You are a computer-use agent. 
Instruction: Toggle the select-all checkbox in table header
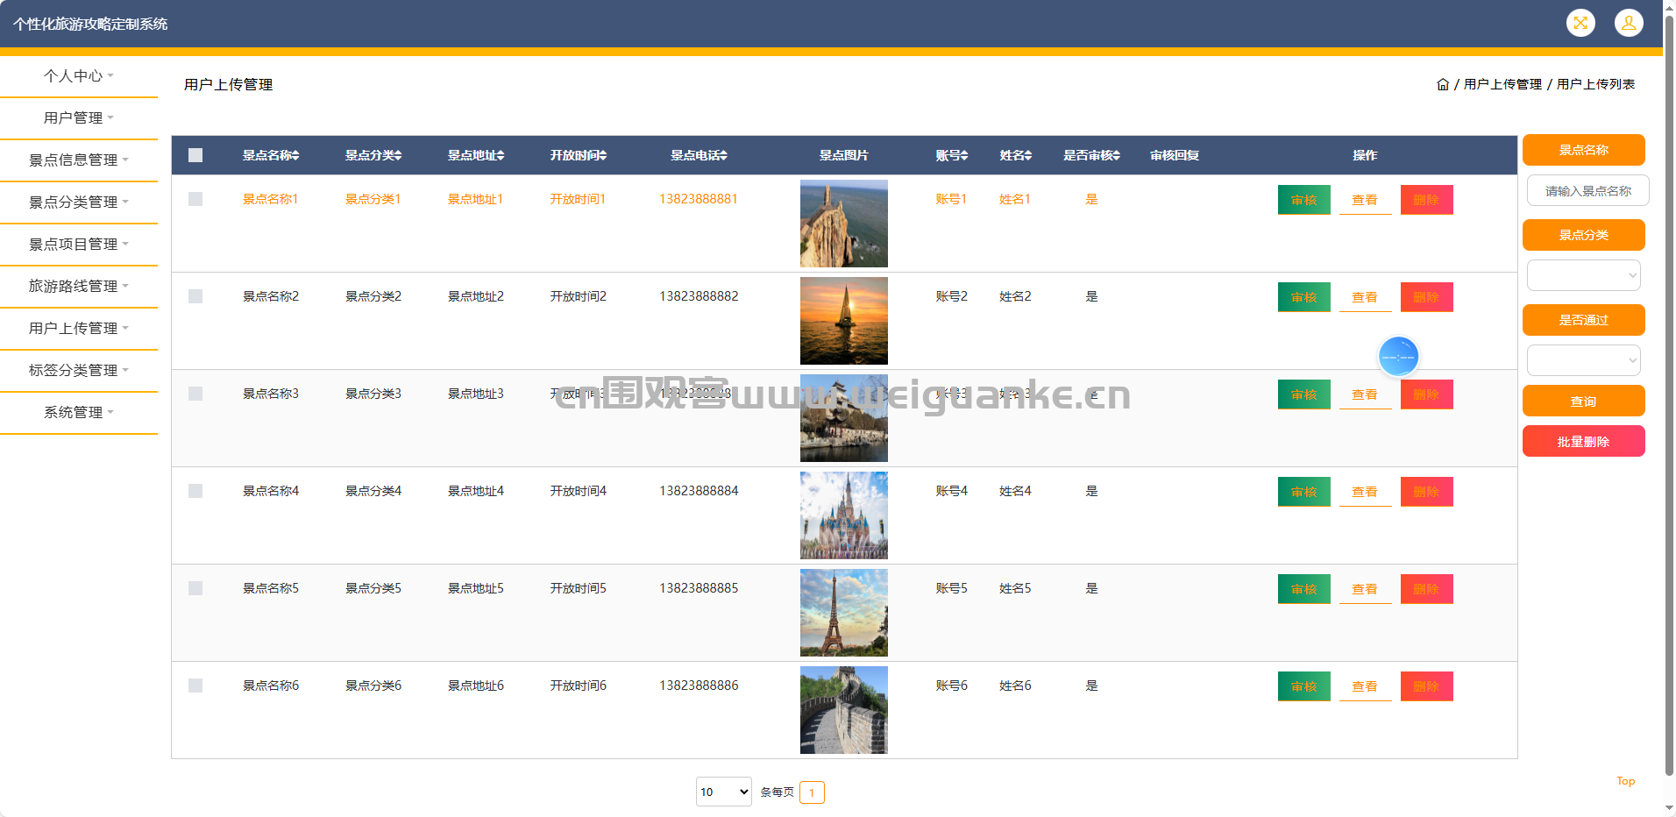(x=195, y=155)
